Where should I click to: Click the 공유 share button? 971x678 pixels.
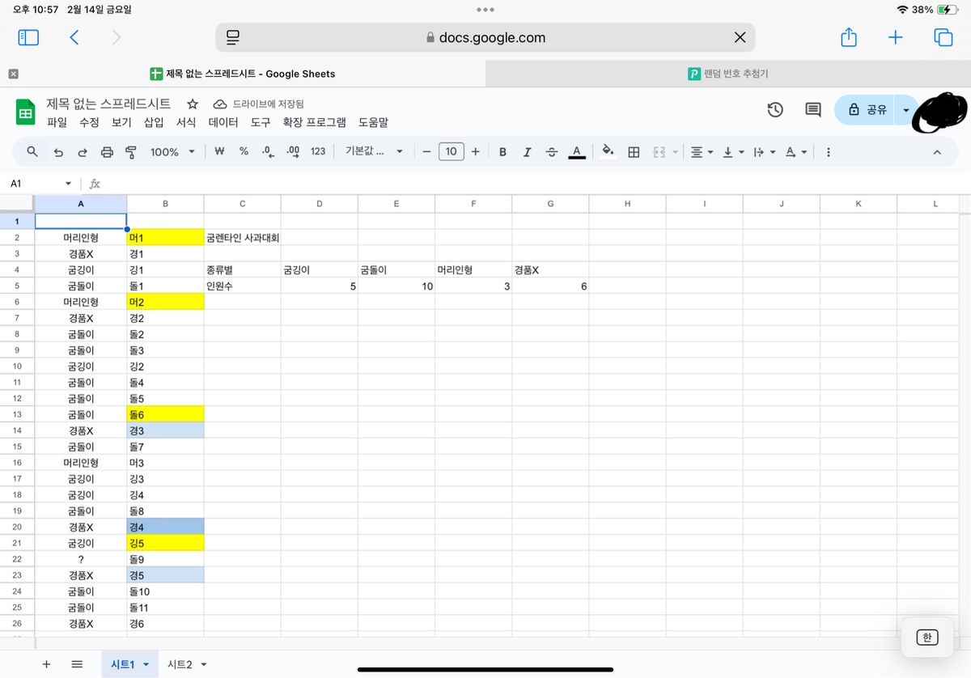tap(867, 109)
